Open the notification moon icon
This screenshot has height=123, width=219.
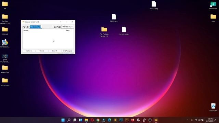(x=216, y=120)
